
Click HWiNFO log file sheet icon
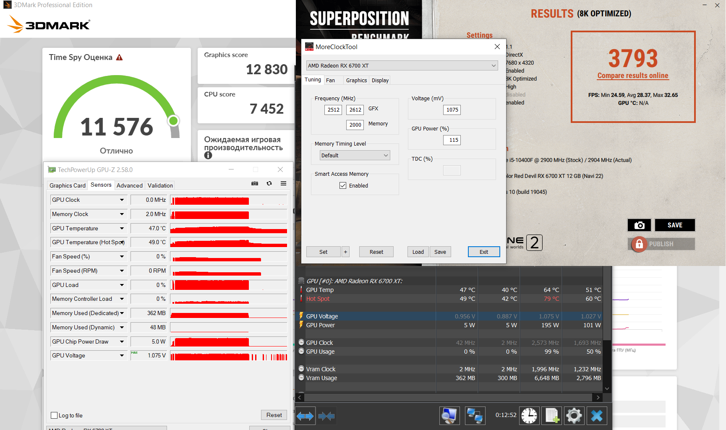[x=552, y=416]
